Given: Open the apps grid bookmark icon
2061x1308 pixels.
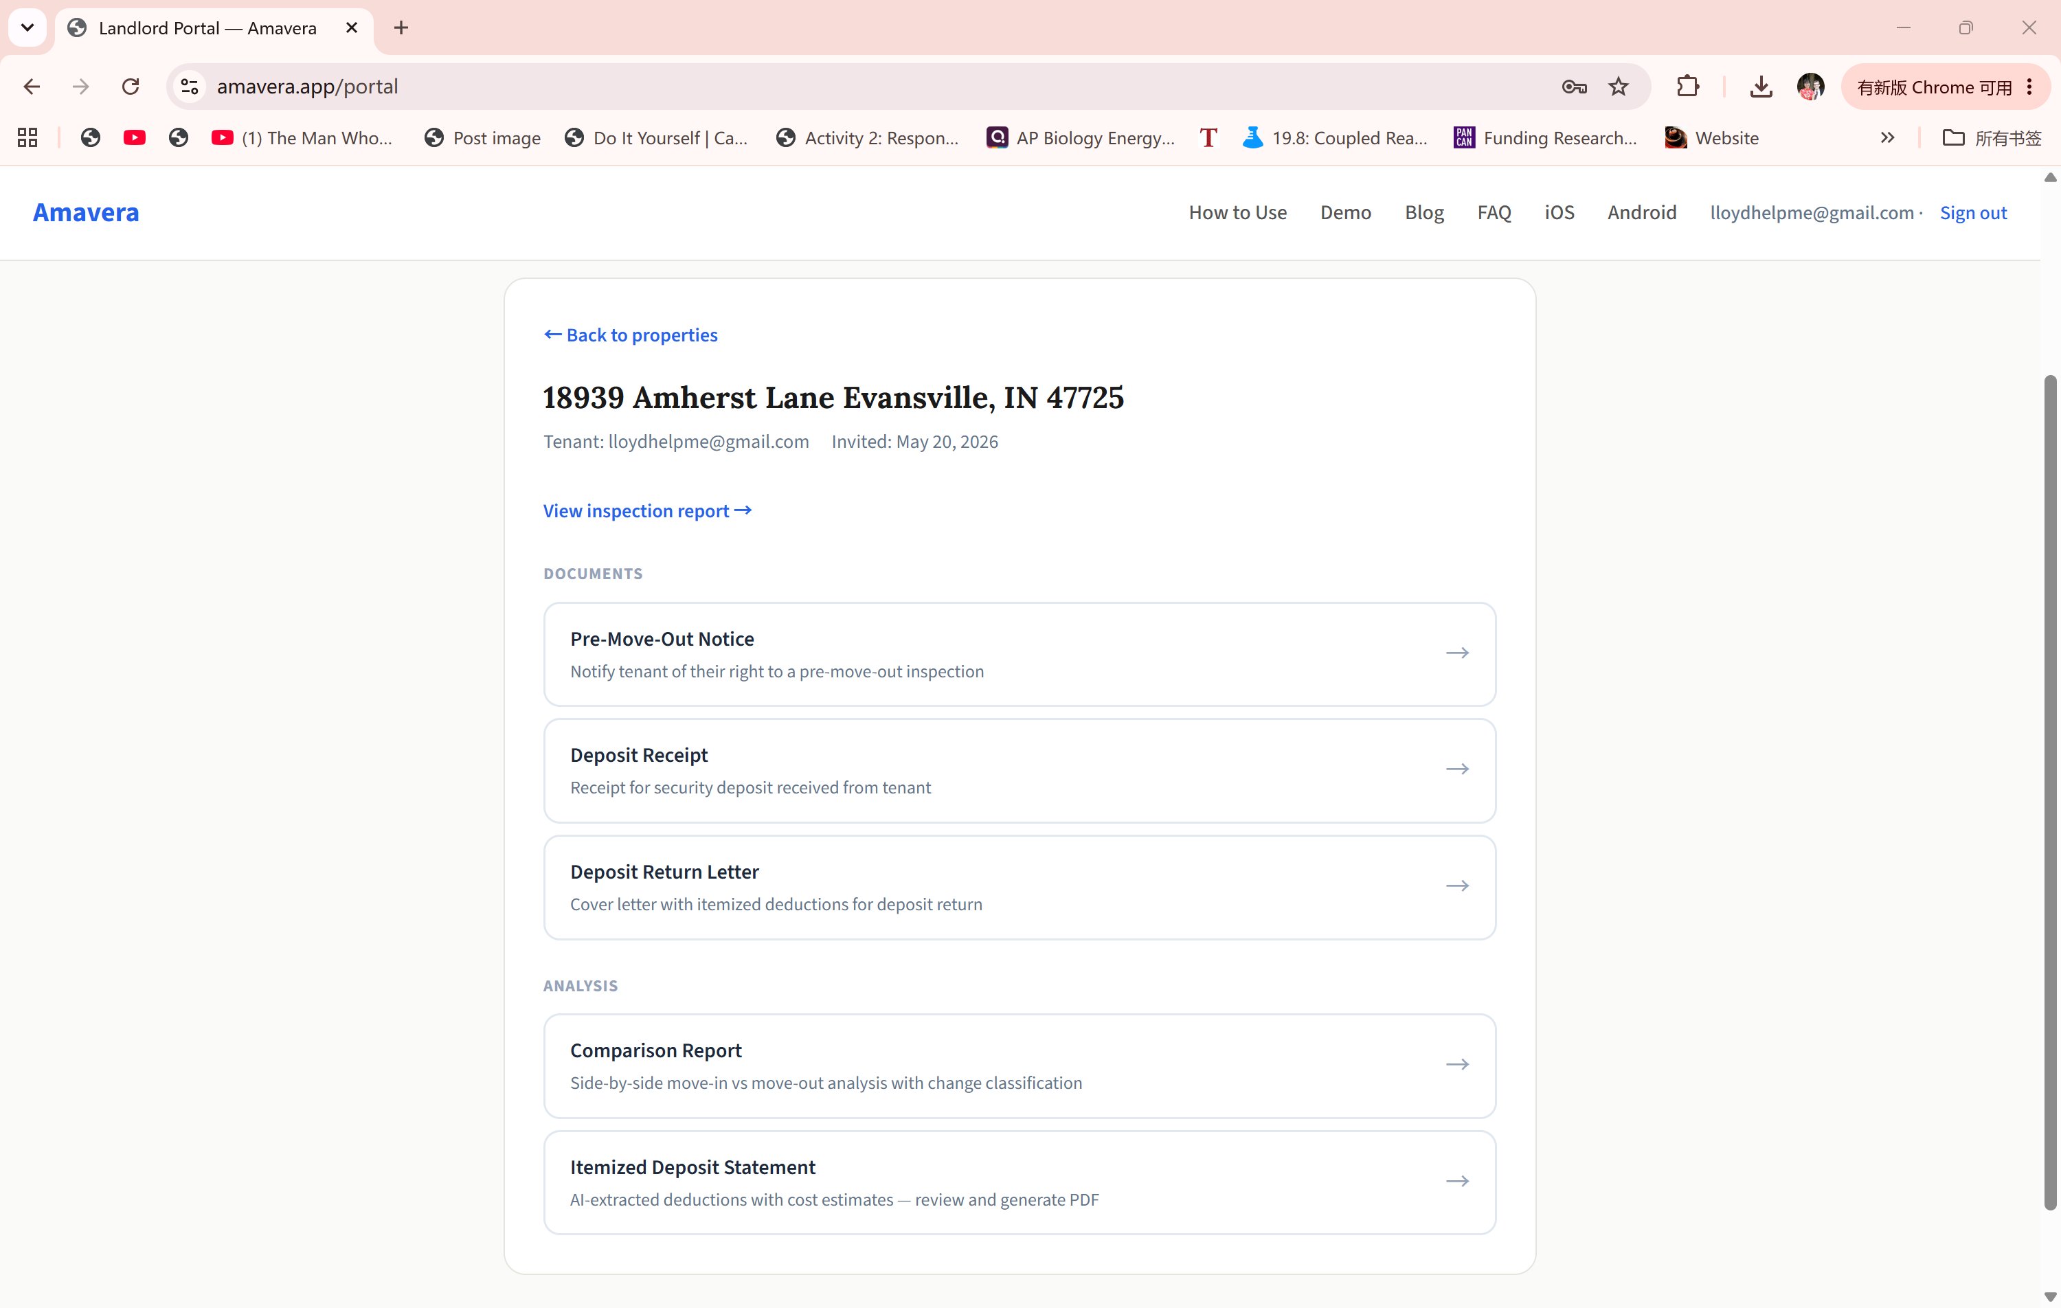Looking at the screenshot, I should coord(27,138).
